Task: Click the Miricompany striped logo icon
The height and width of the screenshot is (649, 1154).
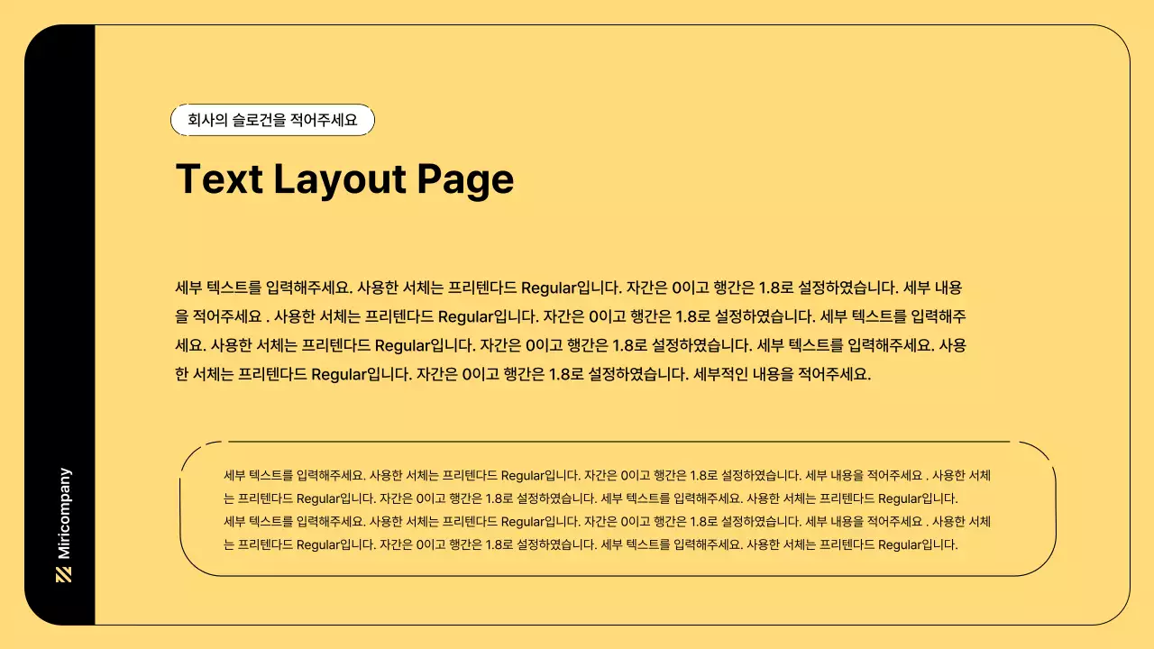Action: (x=63, y=572)
